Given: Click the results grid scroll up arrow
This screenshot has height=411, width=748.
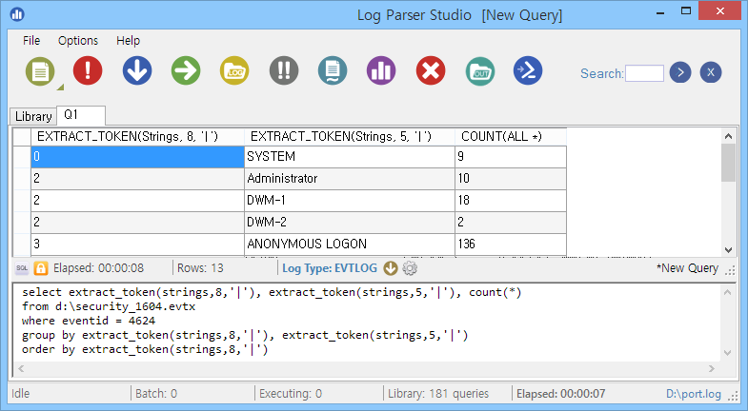Looking at the screenshot, I should coord(728,136).
